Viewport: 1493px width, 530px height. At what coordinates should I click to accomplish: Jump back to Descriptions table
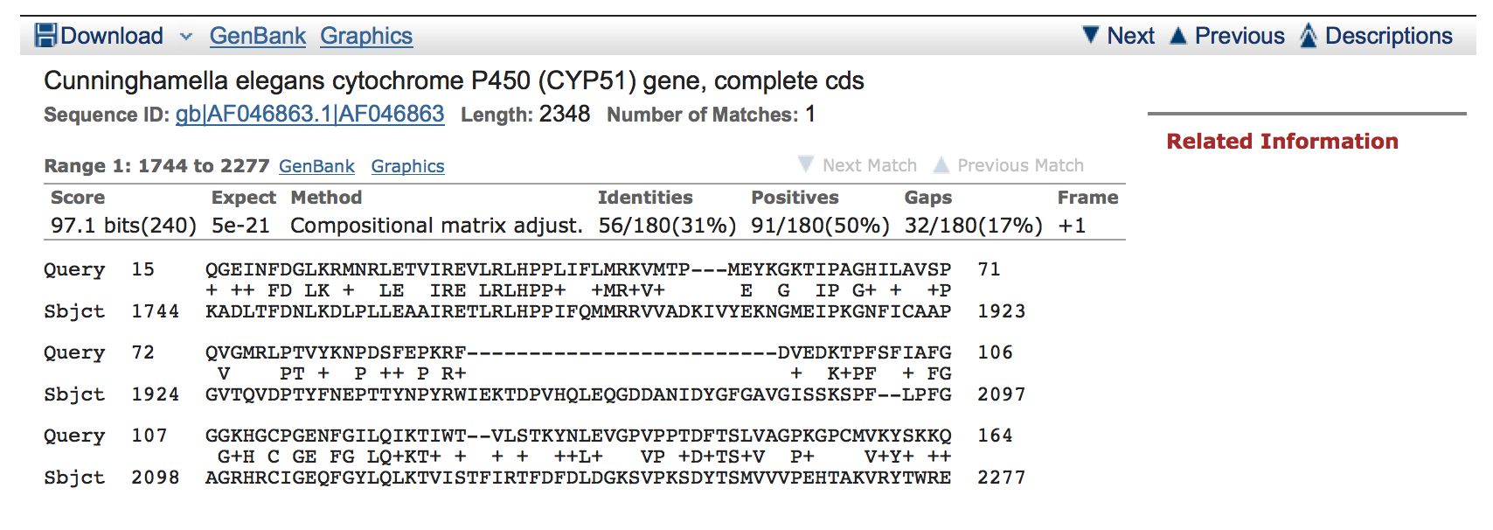click(1388, 36)
